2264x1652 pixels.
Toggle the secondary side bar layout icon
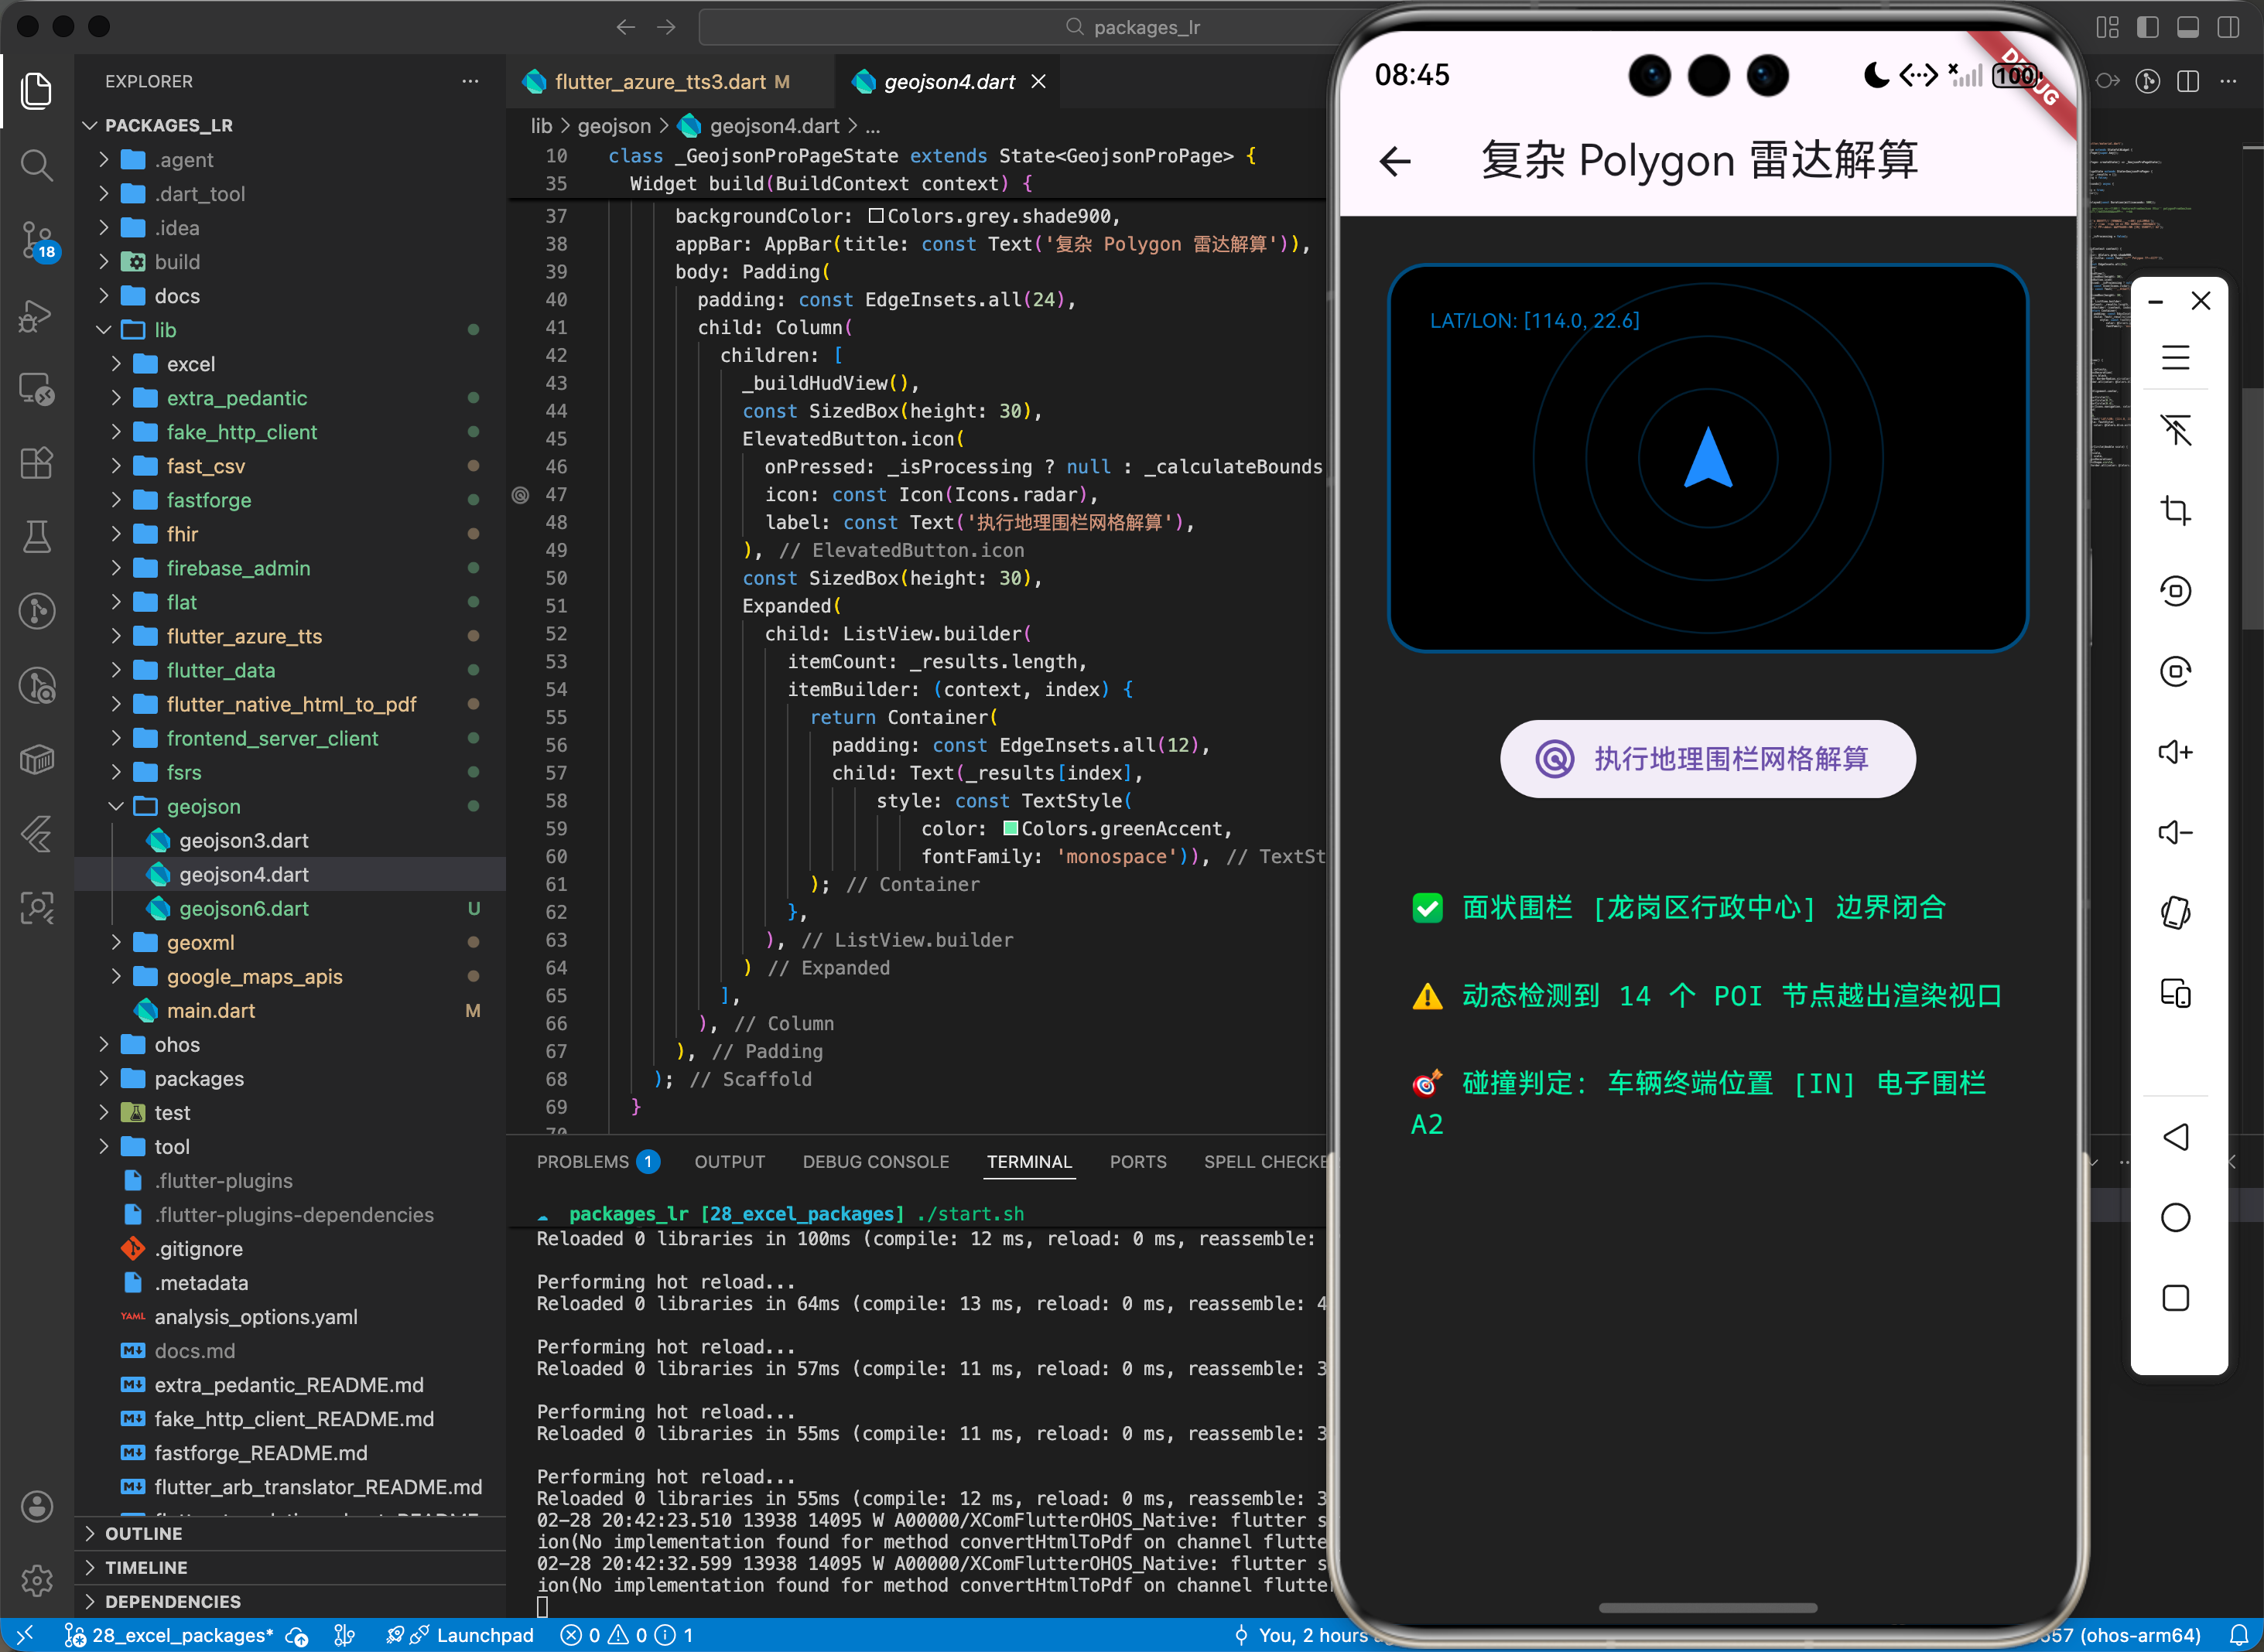coord(2228,27)
